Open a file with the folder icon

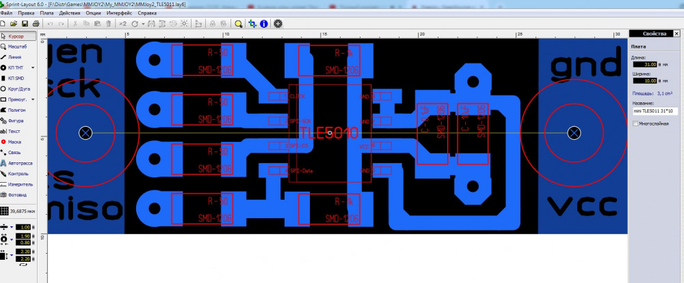pyautogui.click(x=14, y=24)
